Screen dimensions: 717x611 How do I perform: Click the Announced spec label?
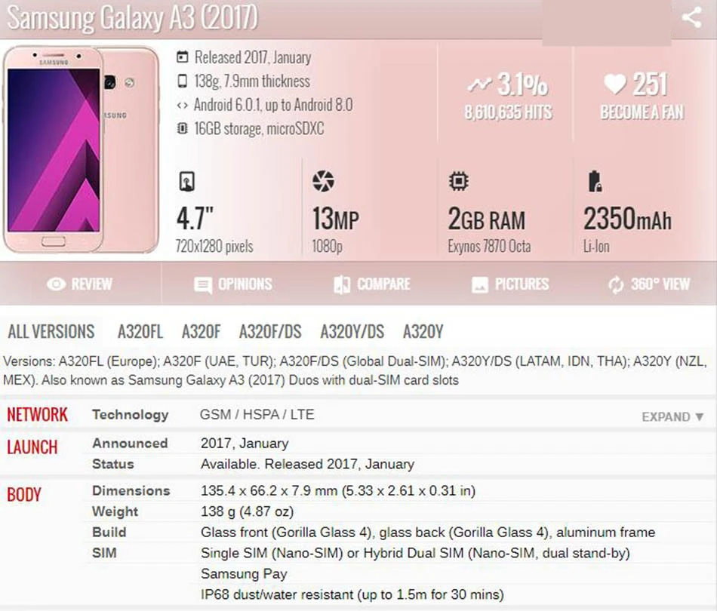point(130,443)
